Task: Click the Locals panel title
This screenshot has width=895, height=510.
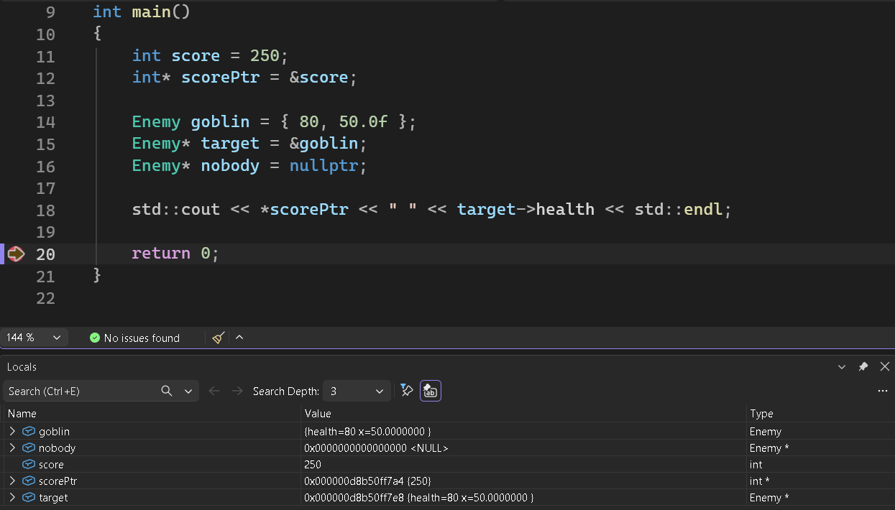Action: 22,367
